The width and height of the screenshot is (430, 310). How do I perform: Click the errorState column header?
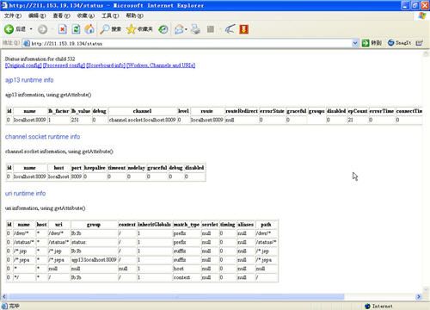tap(272, 111)
